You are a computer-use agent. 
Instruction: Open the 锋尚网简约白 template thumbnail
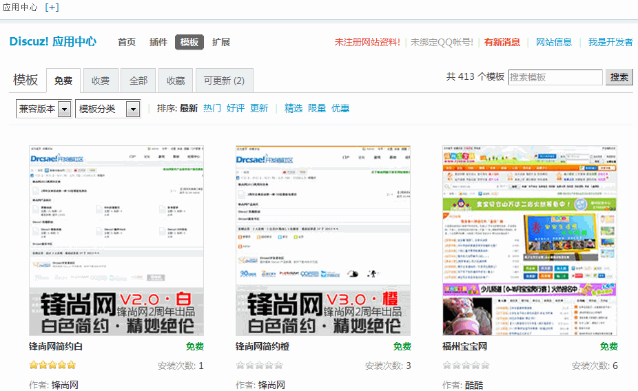click(x=116, y=240)
